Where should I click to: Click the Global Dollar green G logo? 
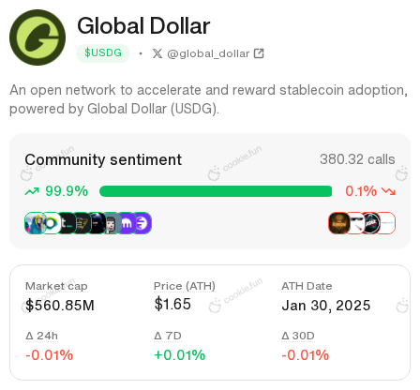pos(37,37)
